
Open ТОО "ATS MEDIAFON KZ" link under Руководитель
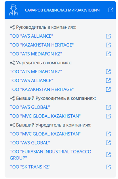point(36,54)
